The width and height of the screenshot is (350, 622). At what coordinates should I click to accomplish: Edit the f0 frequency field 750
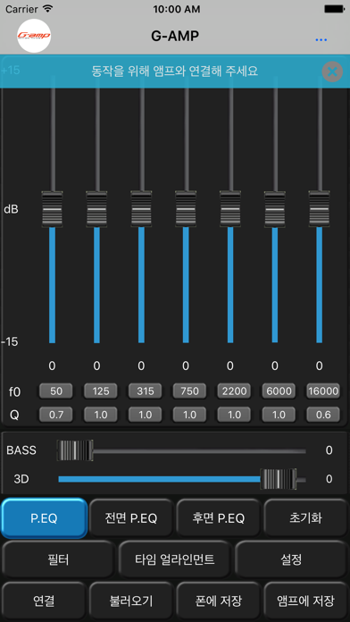190,391
